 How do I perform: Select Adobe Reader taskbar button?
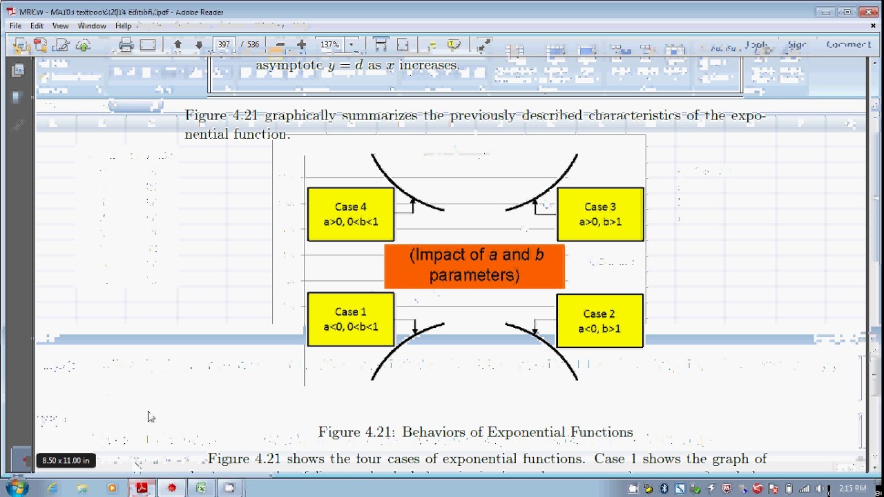click(x=142, y=488)
